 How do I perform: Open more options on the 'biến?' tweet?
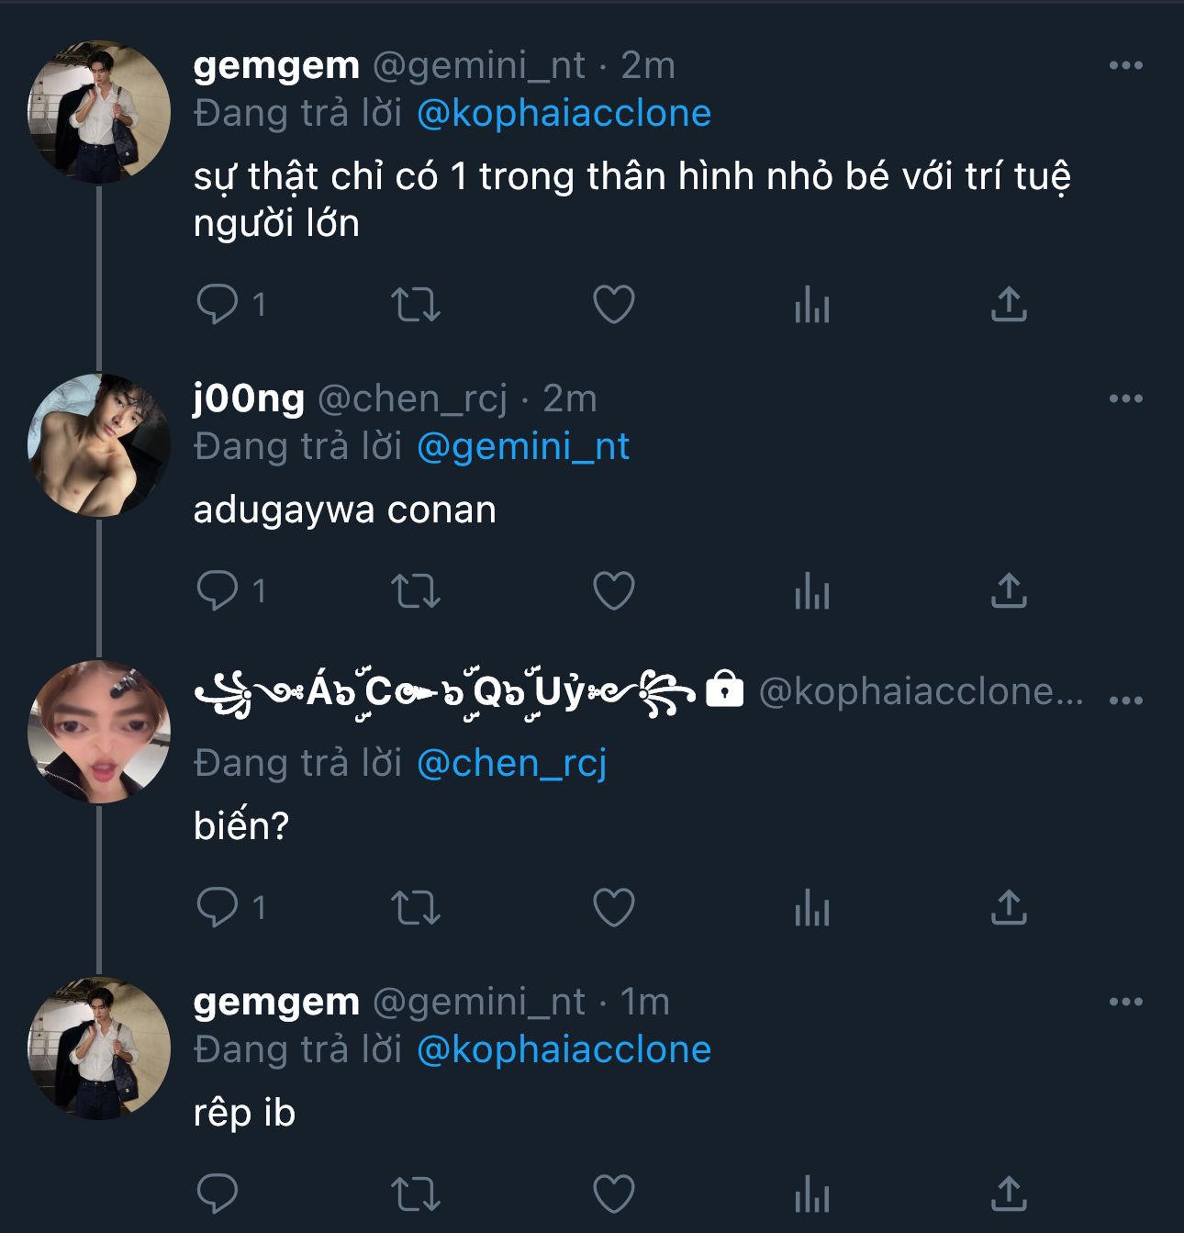point(1126,700)
